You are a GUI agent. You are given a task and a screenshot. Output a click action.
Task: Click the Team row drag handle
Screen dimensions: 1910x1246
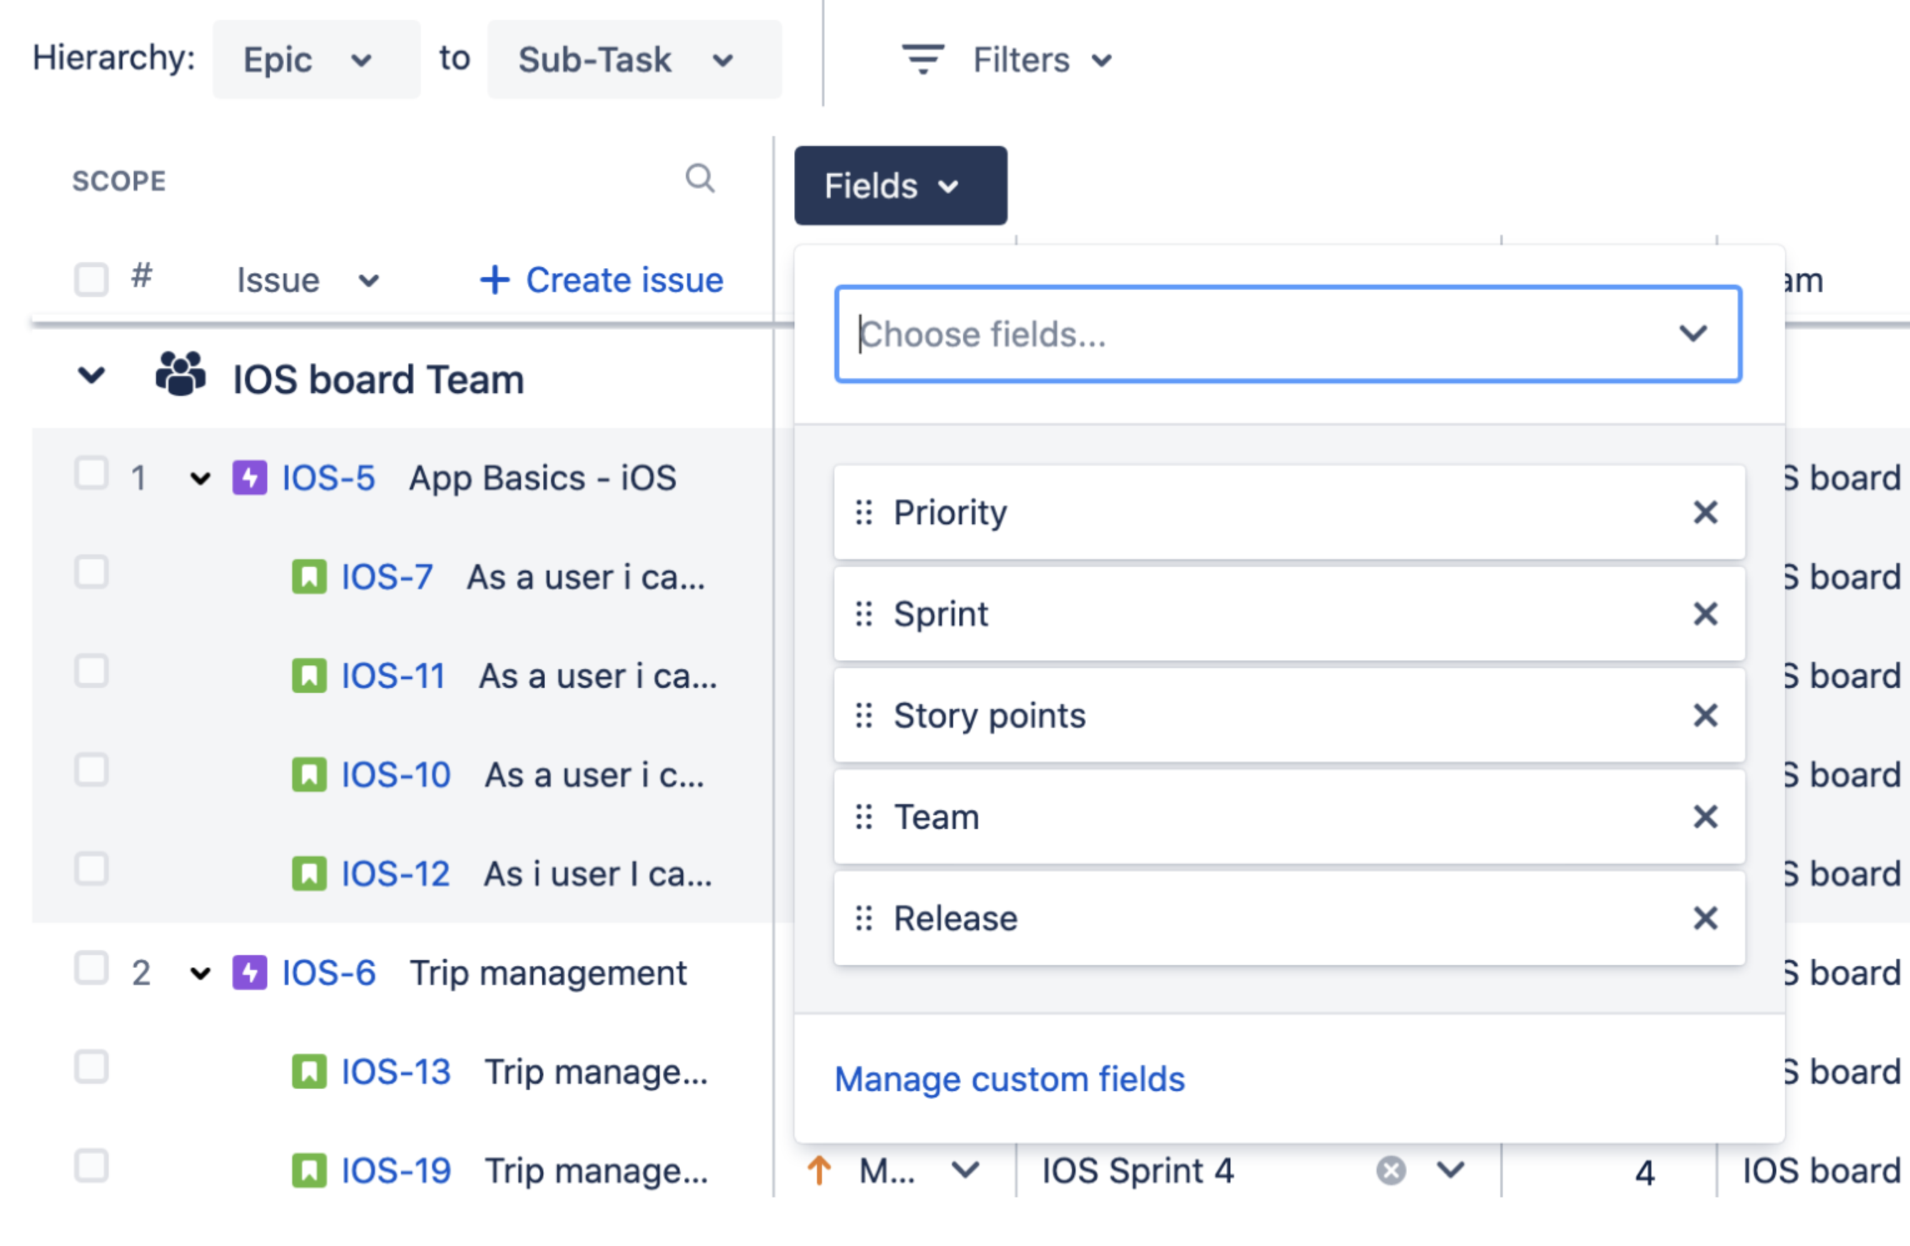click(864, 817)
